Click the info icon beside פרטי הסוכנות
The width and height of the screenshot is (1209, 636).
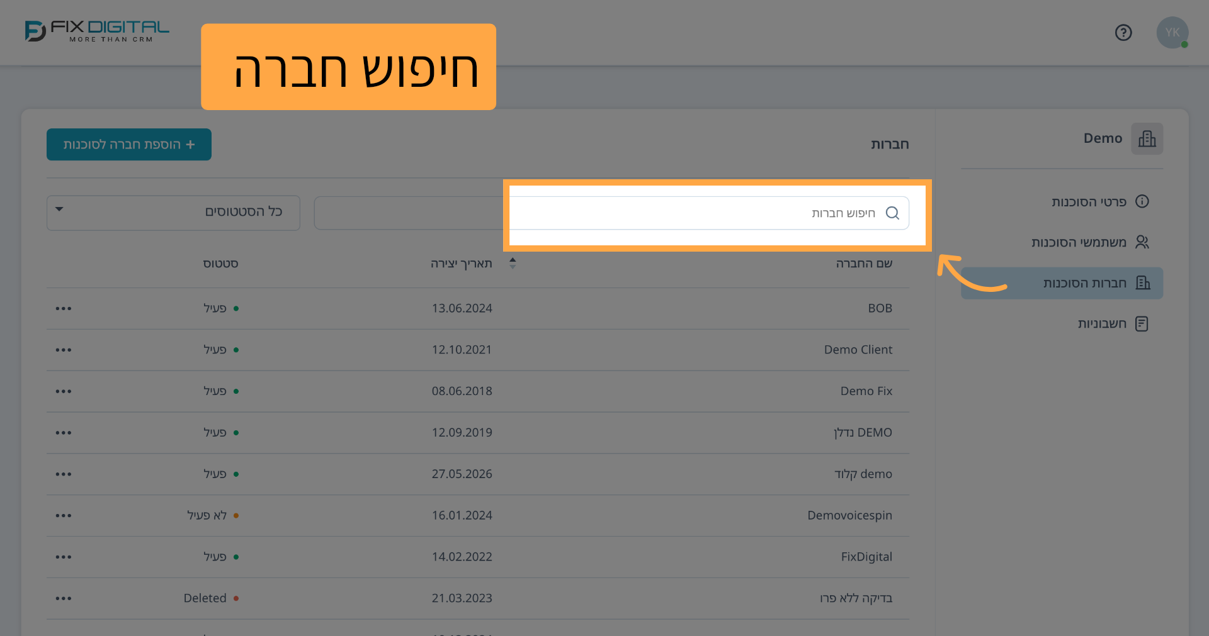(x=1142, y=201)
